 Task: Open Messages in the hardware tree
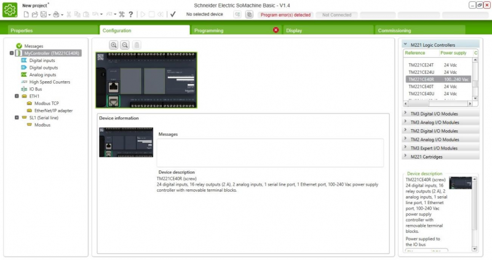(x=34, y=46)
